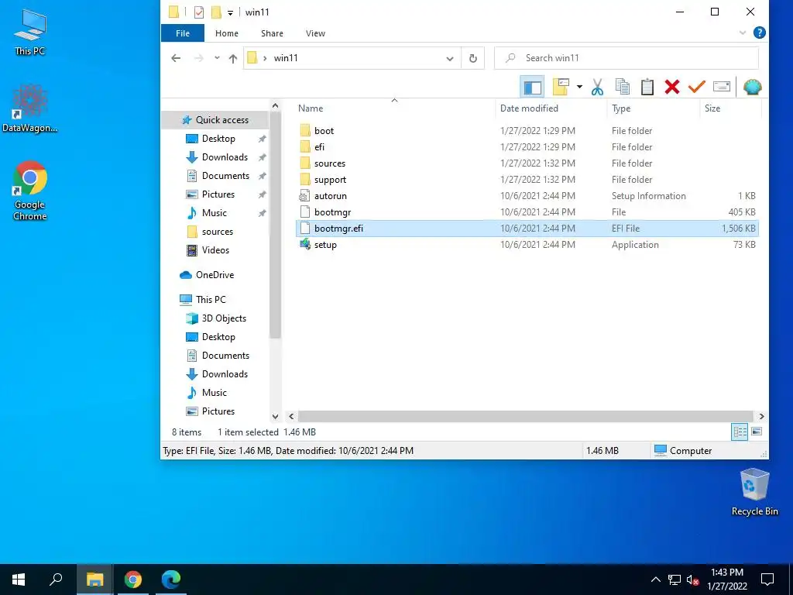793x595 pixels.
Task: Sort by Size column header
Action: coord(712,108)
